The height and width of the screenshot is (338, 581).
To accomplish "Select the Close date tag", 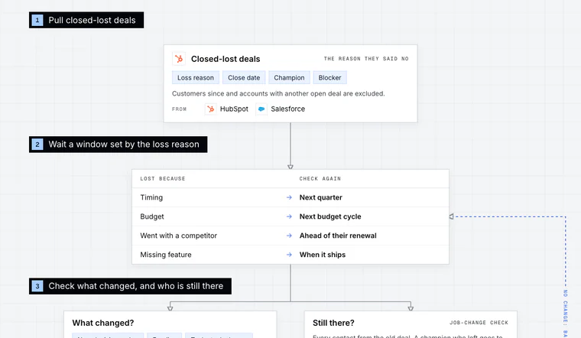I will [244, 78].
